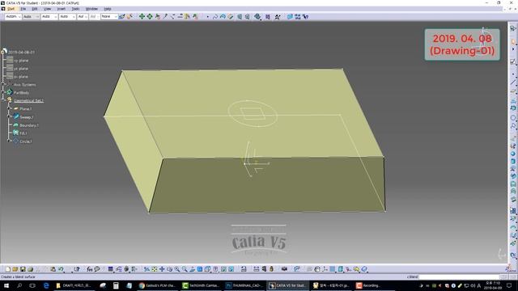Switch to the Chrome 'Samsub's PLM' taskbar button

pos(158,285)
